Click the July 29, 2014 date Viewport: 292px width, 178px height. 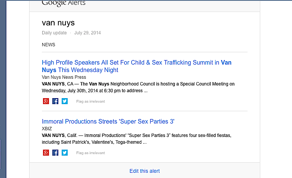click(87, 33)
